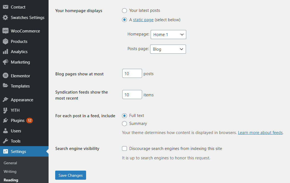Image resolution: width=290 pixels, height=183 pixels.
Task: Select Full text radio button
Action: [x=124, y=116]
